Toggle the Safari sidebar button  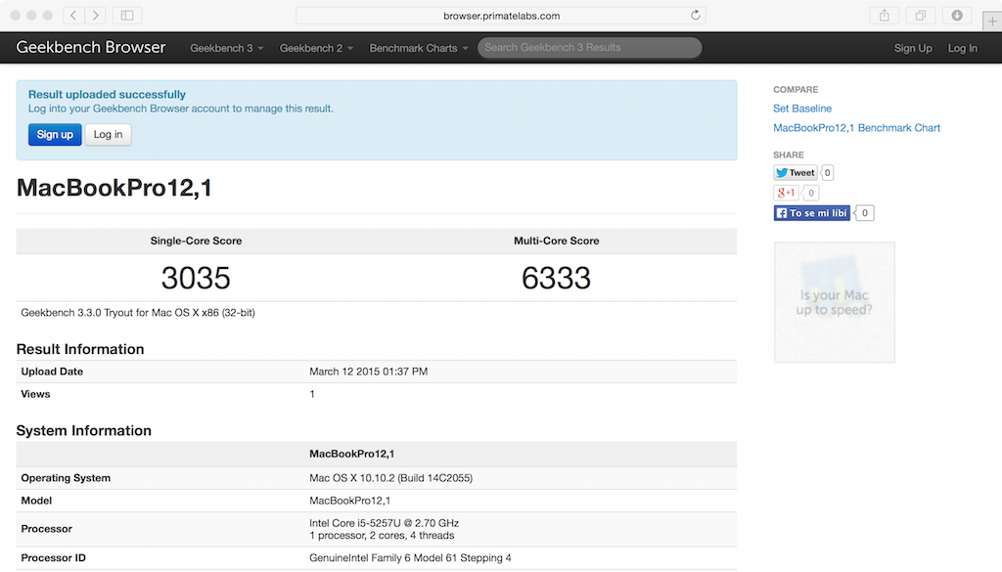click(127, 16)
